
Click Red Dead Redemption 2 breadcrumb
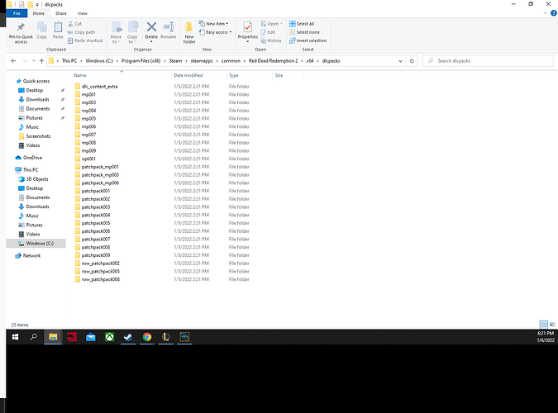tap(274, 61)
